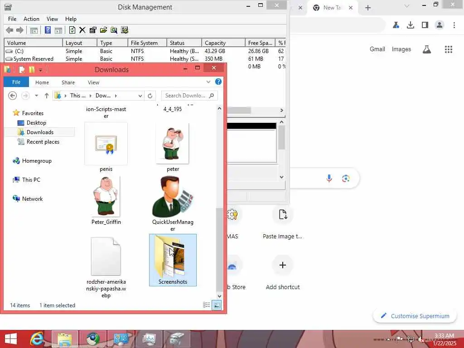
Task: Click the blue Help icon in Downloads window
Action: pos(218,82)
